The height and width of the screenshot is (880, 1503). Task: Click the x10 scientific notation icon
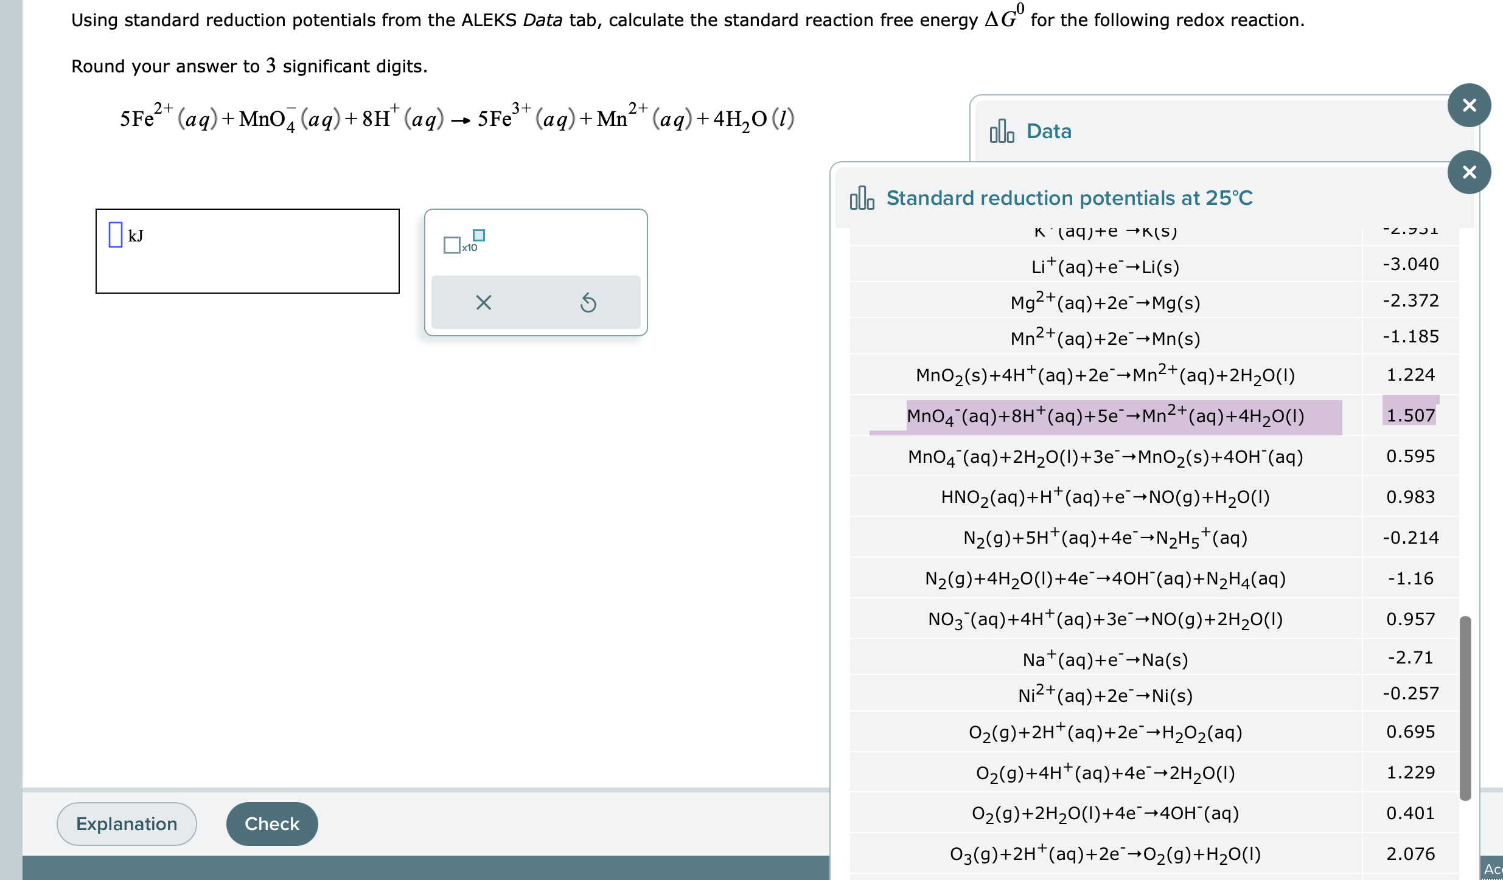click(x=464, y=242)
